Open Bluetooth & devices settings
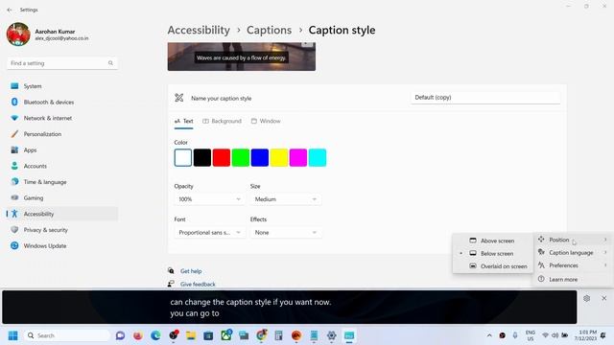The image size is (614, 345). (62, 103)
